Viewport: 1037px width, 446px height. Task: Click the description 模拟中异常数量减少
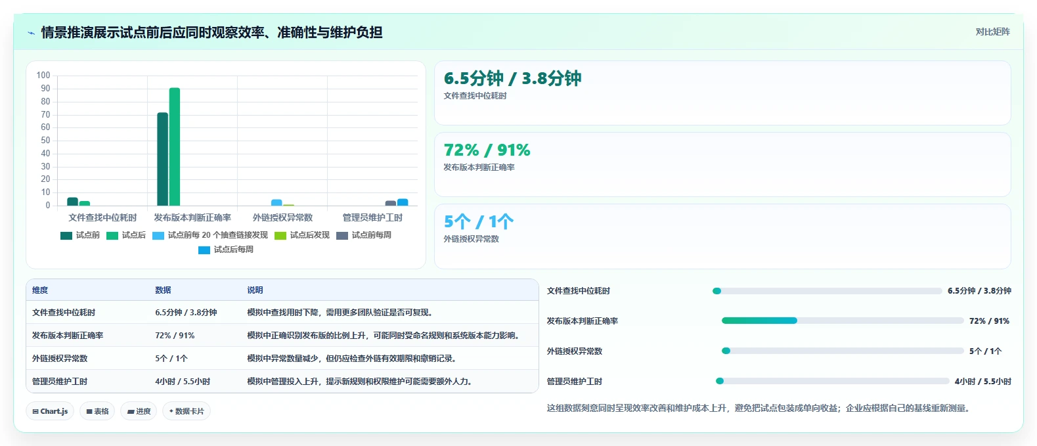pyautogui.click(x=351, y=359)
